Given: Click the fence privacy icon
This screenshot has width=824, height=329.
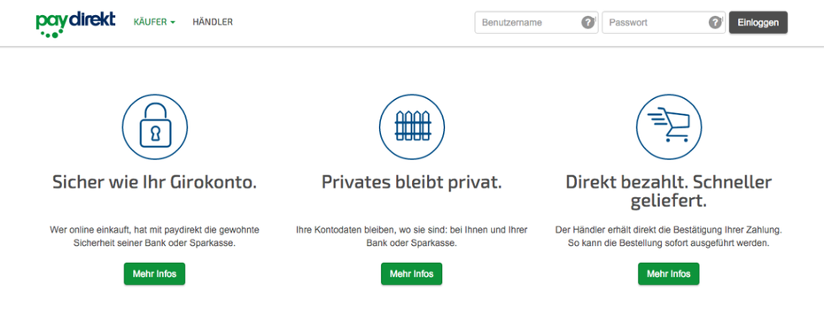Looking at the screenshot, I should (412, 127).
